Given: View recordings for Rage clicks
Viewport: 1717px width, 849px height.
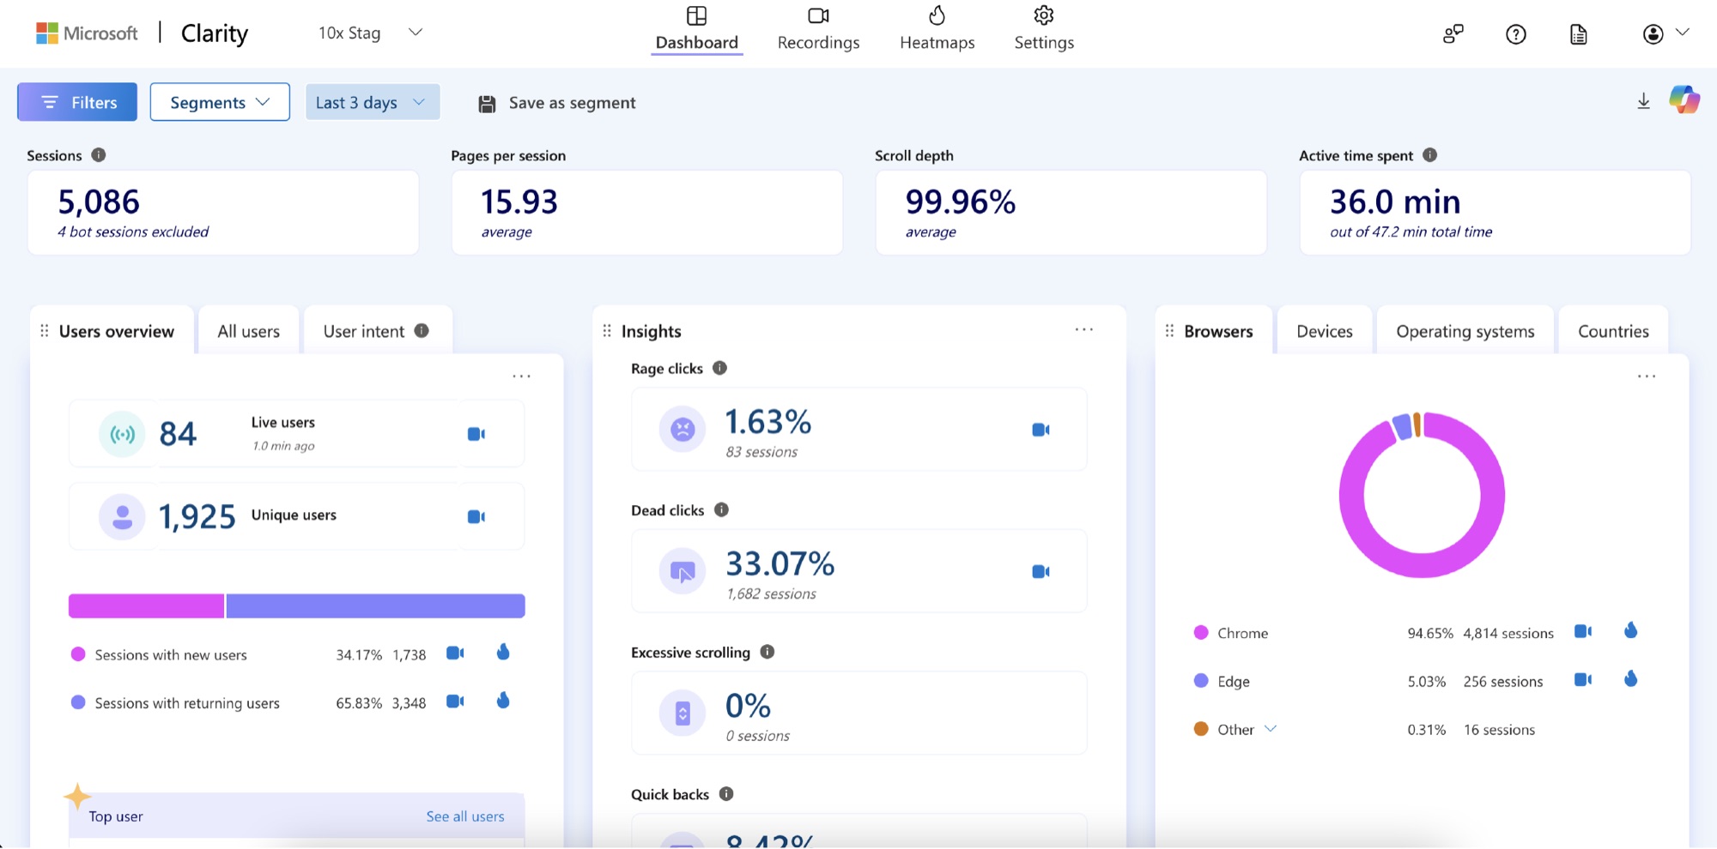Looking at the screenshot, I should coord(1041,430).
